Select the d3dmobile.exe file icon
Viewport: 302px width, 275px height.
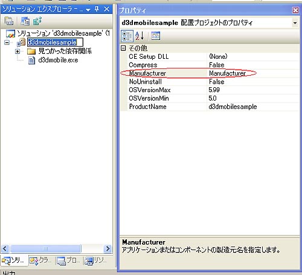pyautogui.click(x=31, y=60)
